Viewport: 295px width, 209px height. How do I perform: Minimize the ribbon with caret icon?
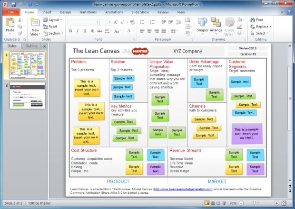coord(283,12)
